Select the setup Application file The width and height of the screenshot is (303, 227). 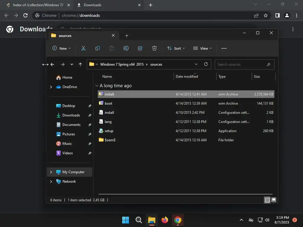click(x=186, y=131)
